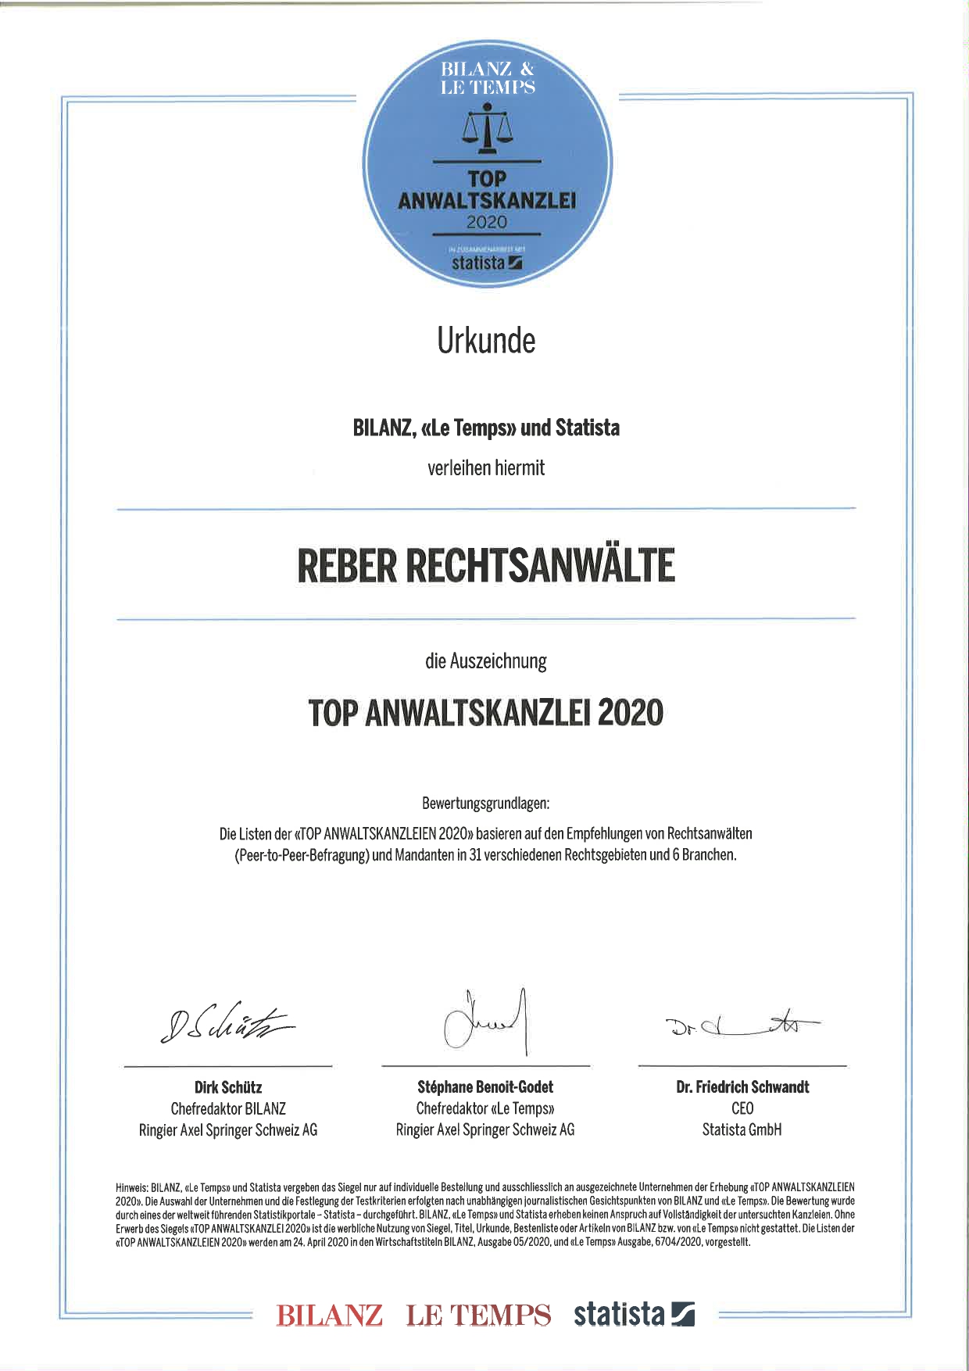
Task: Click the red LE TEMPS logo in the footer
Action: click(478, 1315)
